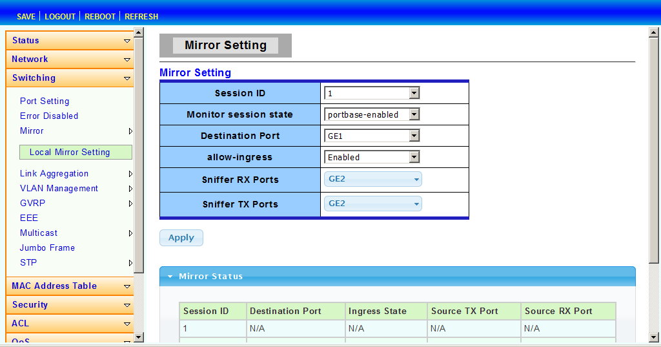Click sidebar scrollbar down arrow
Viewport: 661px width, 347px height.
pos(138,337)
